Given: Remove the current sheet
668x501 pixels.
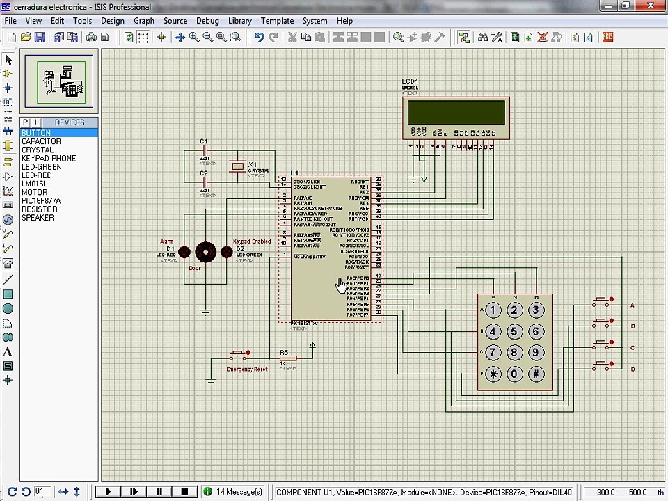Looking at the screenshot, I should (x=542, y=38).
